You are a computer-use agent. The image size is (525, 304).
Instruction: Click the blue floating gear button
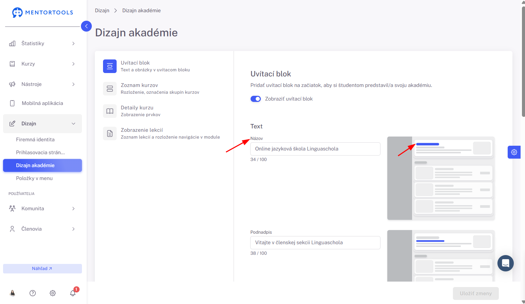[x=514, y=152]
